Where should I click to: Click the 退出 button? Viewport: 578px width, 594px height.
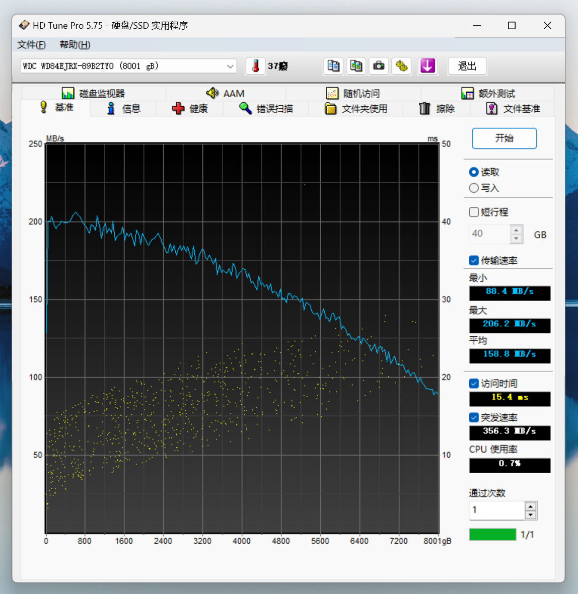pyautogui.click(x=467, y=66)
